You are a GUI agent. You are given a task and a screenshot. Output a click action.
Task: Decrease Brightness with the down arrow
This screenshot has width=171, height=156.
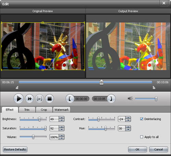[62, 120]
